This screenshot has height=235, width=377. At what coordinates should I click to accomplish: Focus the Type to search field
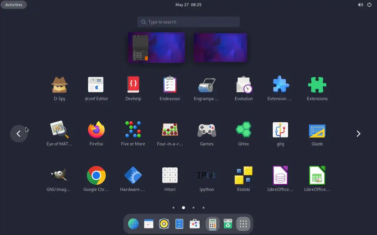click(x=188, y=22)
